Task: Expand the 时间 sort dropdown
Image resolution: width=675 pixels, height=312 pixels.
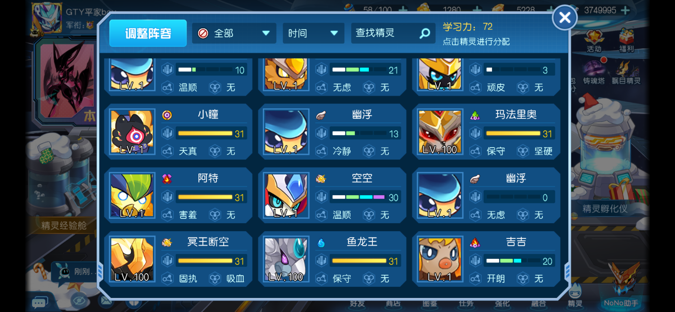Action: [x=313, y=33]
